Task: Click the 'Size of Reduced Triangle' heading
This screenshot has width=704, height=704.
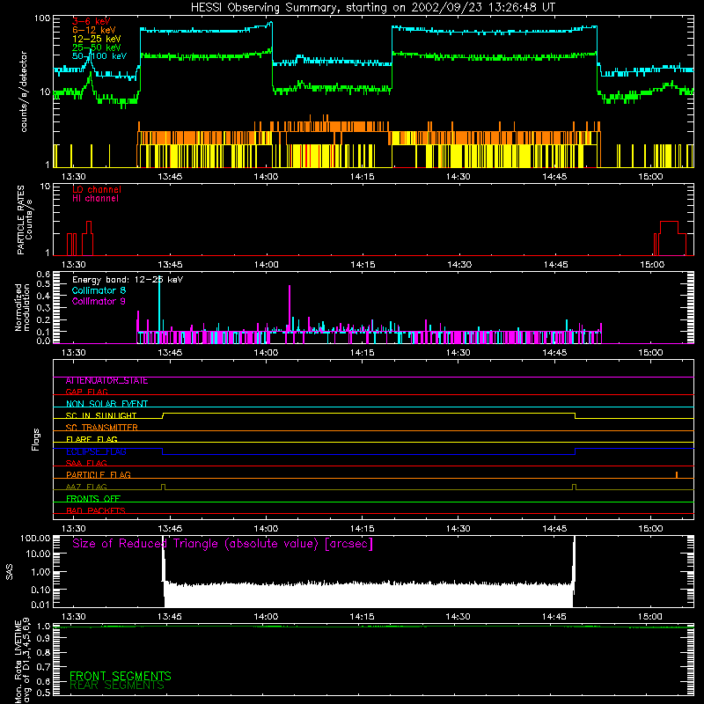Action: (x=223, y=544)
